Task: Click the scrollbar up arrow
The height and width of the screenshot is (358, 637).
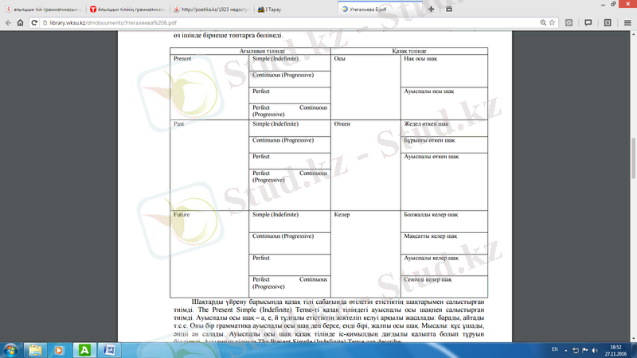Action: click(633, 34)
